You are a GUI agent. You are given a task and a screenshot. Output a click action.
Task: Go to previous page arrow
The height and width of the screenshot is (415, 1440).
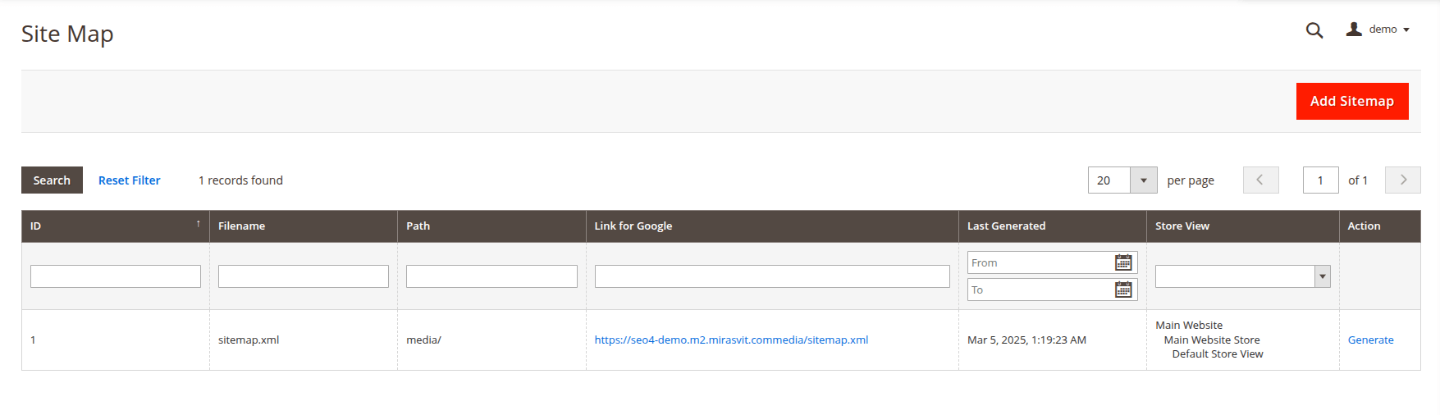point(1260,180)
